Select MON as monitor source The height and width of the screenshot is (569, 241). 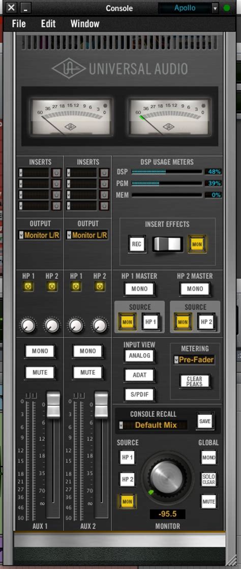127,502
